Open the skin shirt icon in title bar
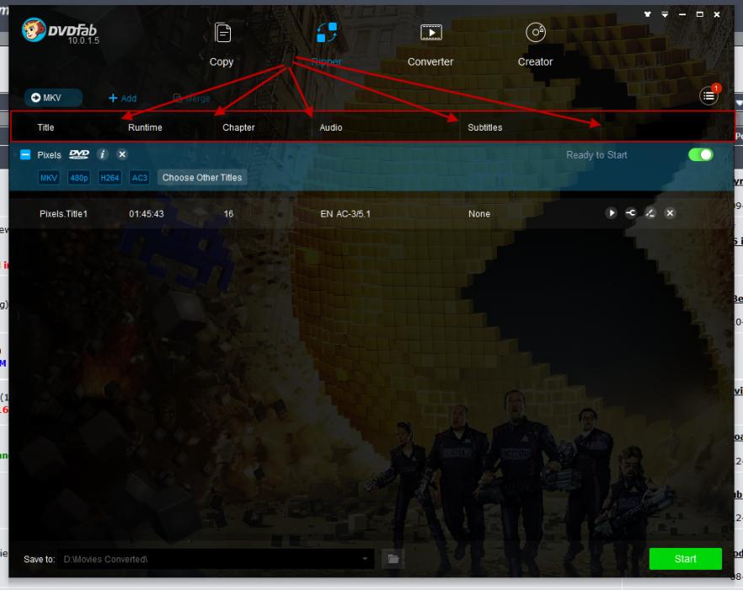743x590 pixels. pyautogui.click(x=647, y=14)
